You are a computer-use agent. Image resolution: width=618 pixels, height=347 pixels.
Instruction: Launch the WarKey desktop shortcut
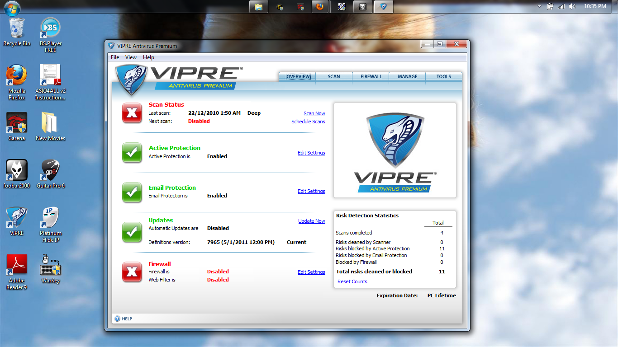pyautogui.click(x=50, y=269)
